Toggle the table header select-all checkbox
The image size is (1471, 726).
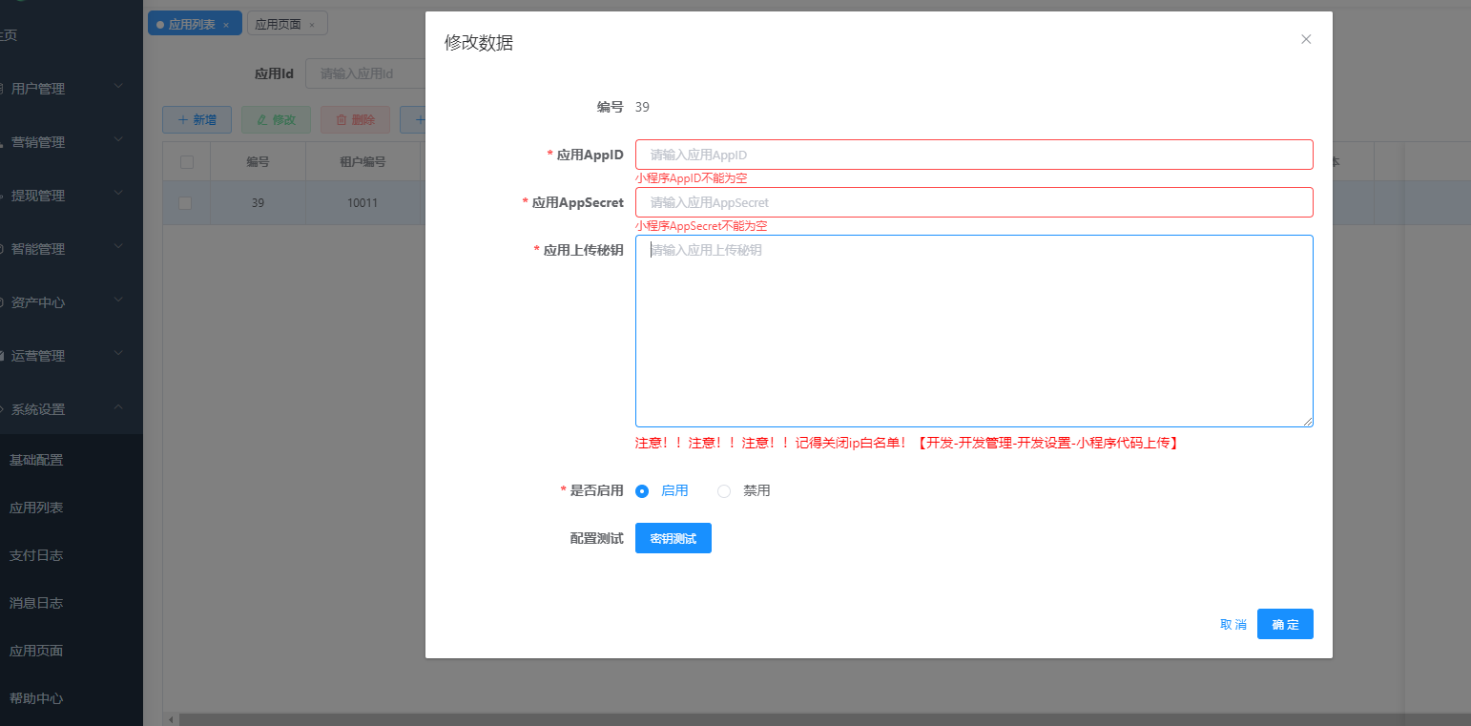click(187, 162)
